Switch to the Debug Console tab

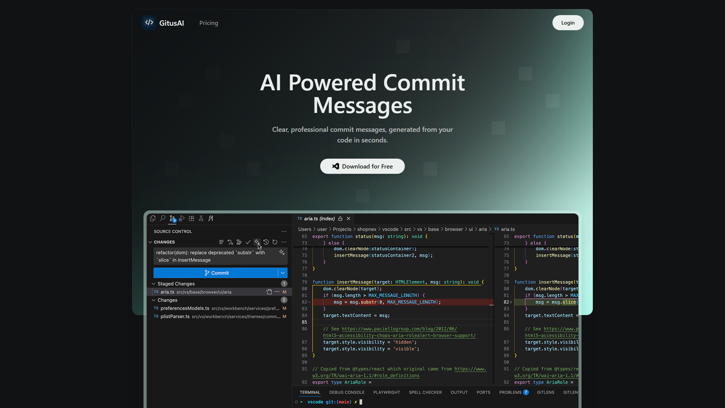tap(347, 392)
